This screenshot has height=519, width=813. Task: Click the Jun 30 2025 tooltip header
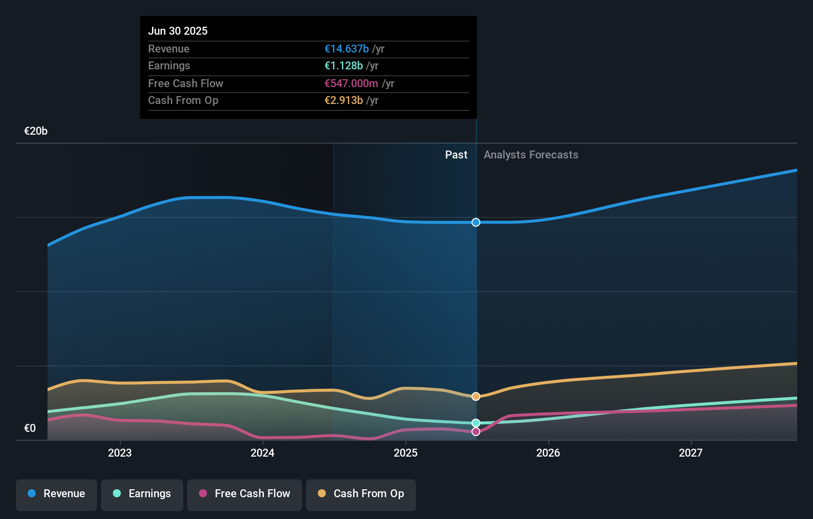(177, 31)
